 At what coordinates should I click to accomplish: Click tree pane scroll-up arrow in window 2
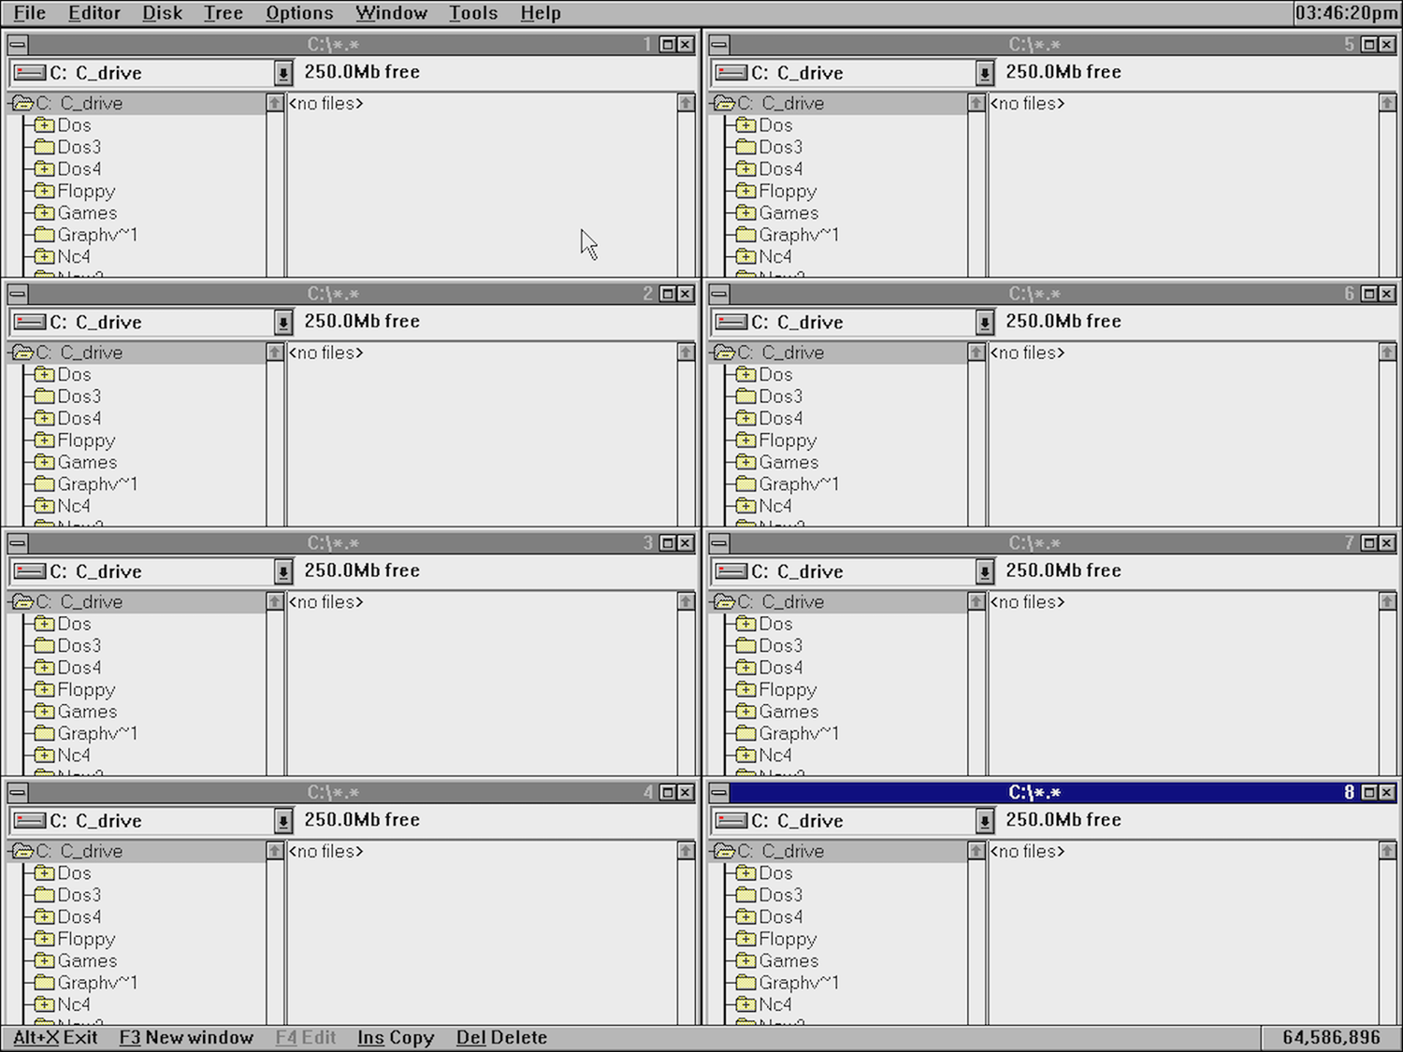(275, 353)
